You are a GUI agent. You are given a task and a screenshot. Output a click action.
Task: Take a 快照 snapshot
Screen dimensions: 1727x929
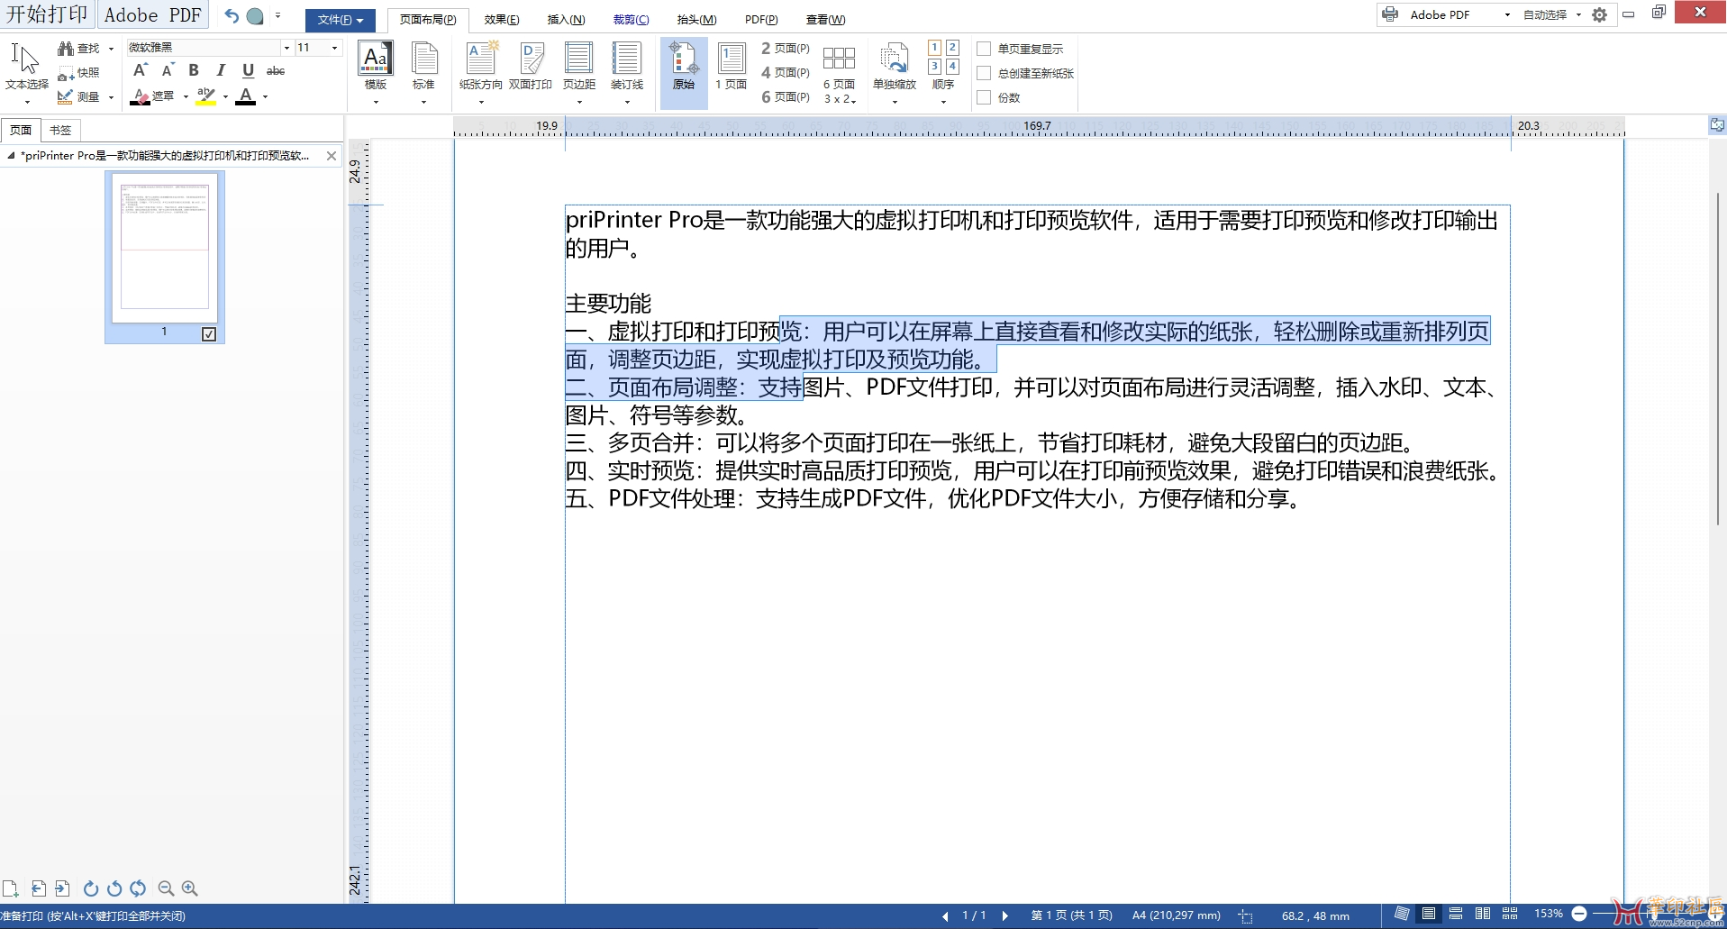point(79,72)
